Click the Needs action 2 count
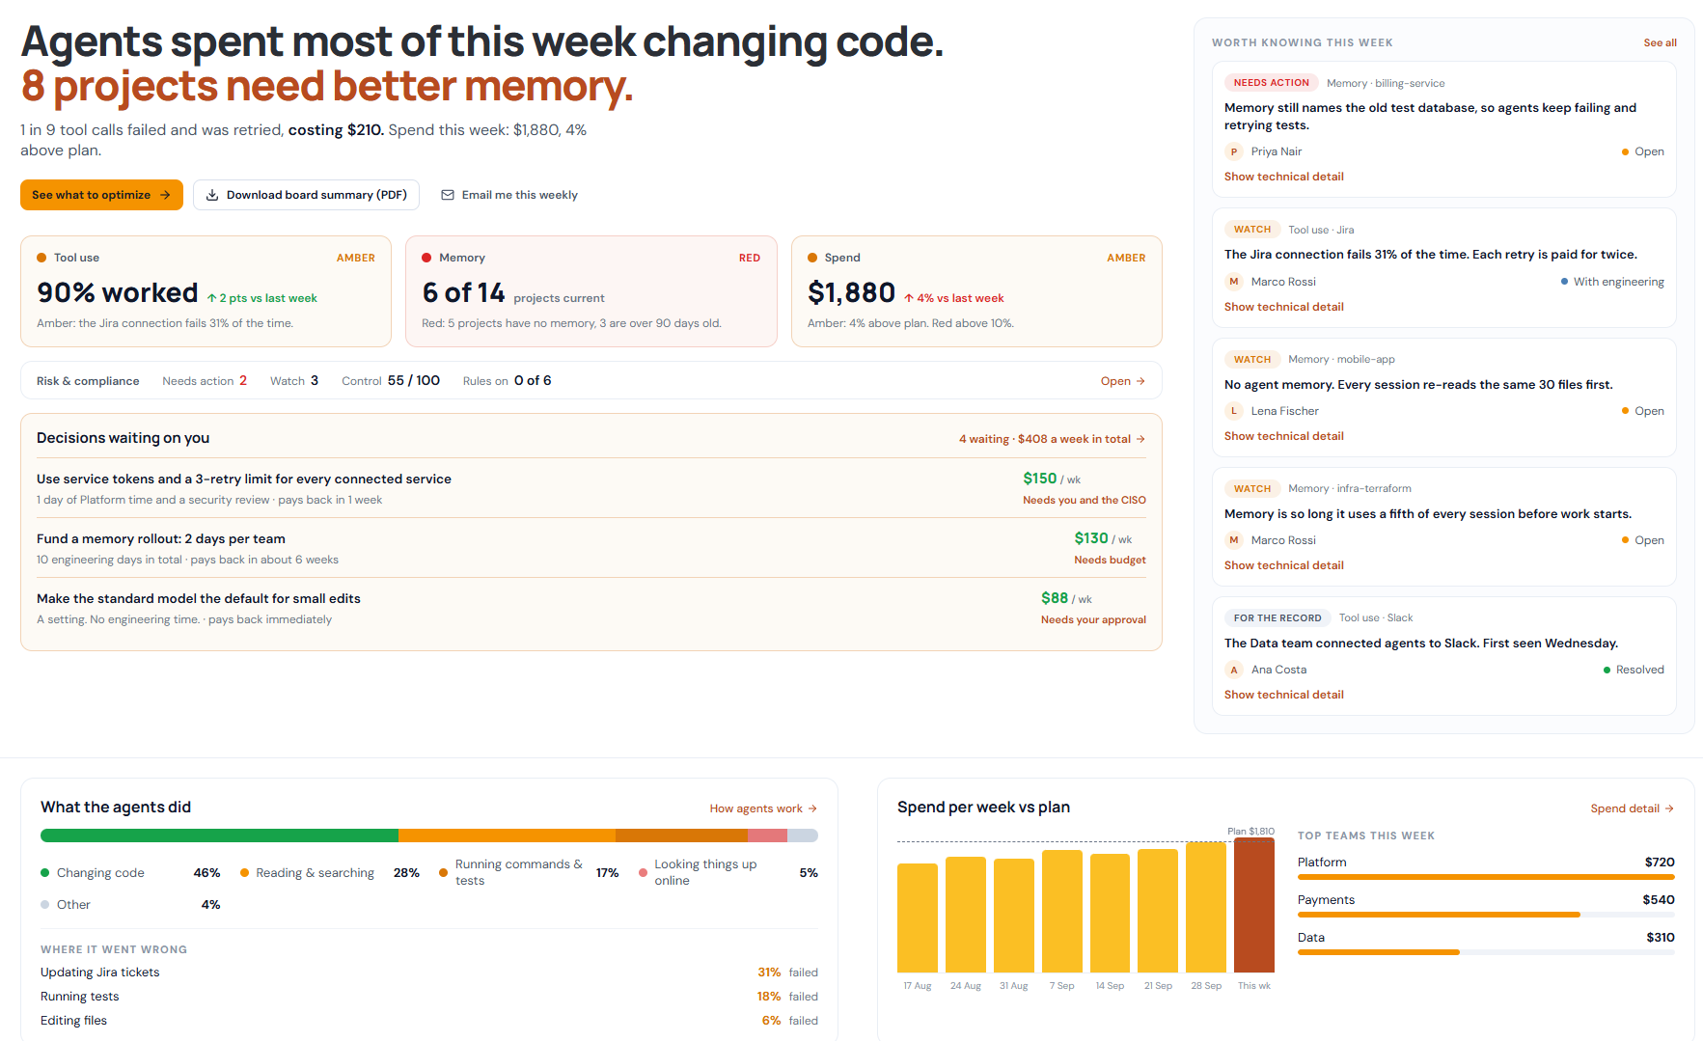 coord(205,381)
